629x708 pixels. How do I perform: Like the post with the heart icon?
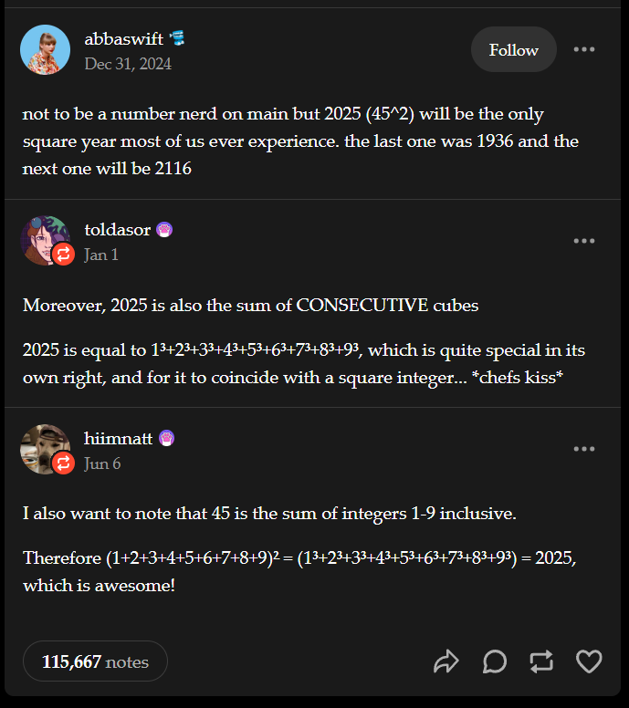point(589,661)
